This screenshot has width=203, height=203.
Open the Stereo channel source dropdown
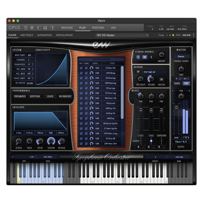click(x=181, y=56)
